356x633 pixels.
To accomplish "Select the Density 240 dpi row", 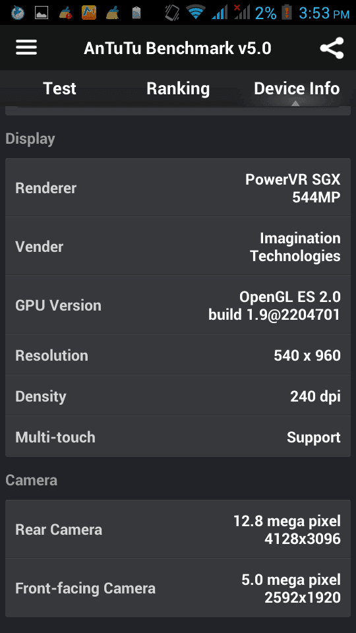I will tap(178, 396).
